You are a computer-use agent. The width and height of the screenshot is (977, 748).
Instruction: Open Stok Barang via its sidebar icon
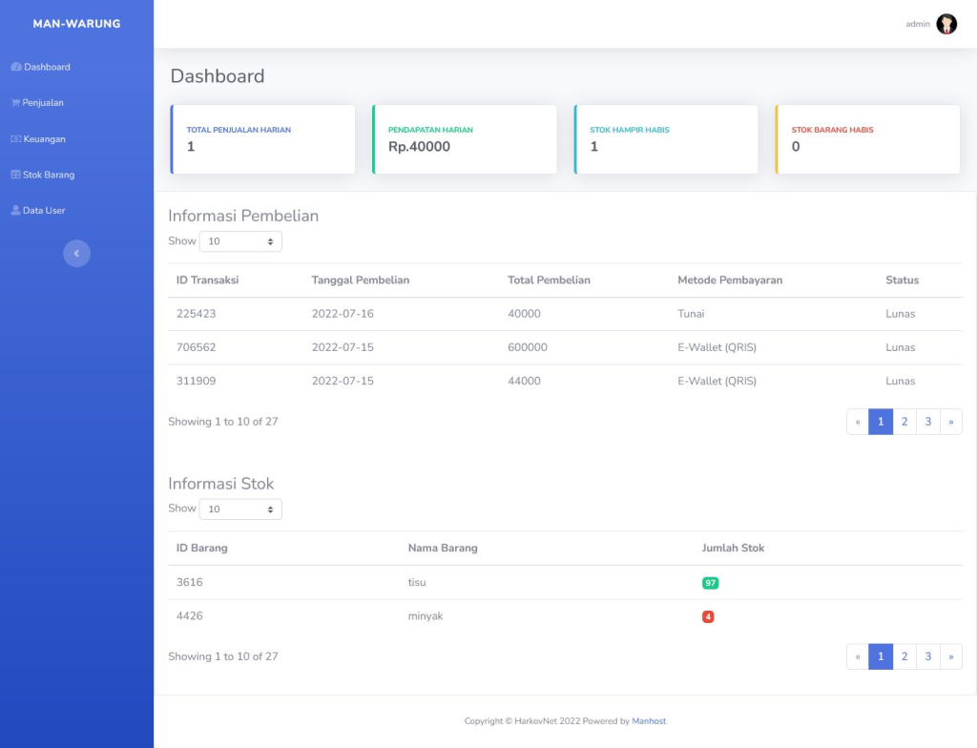coord(14,174)
